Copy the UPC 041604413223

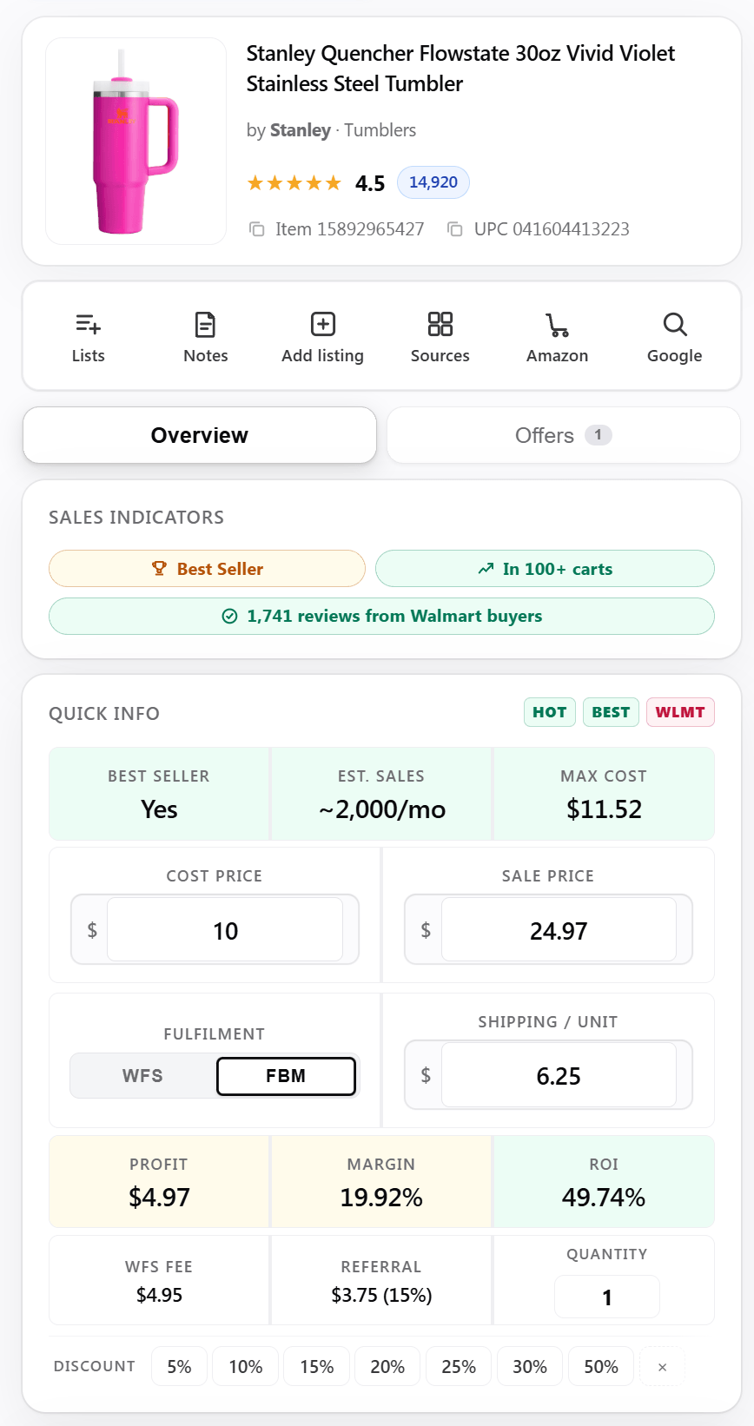(455, 229)
